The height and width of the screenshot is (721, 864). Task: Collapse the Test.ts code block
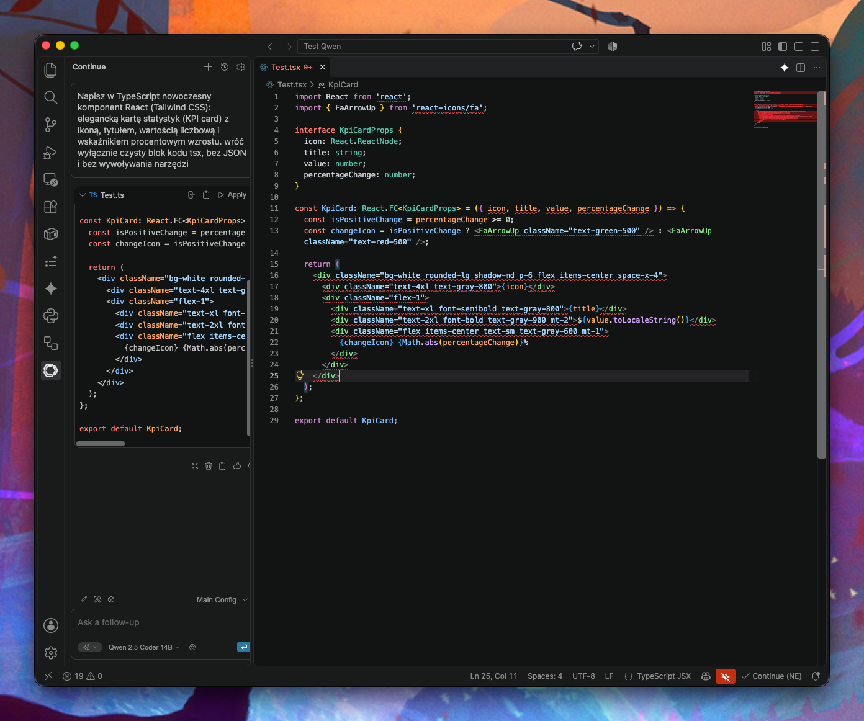tap(83, 195)
